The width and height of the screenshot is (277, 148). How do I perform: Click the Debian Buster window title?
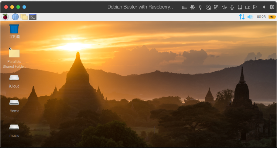pos(141,7)
